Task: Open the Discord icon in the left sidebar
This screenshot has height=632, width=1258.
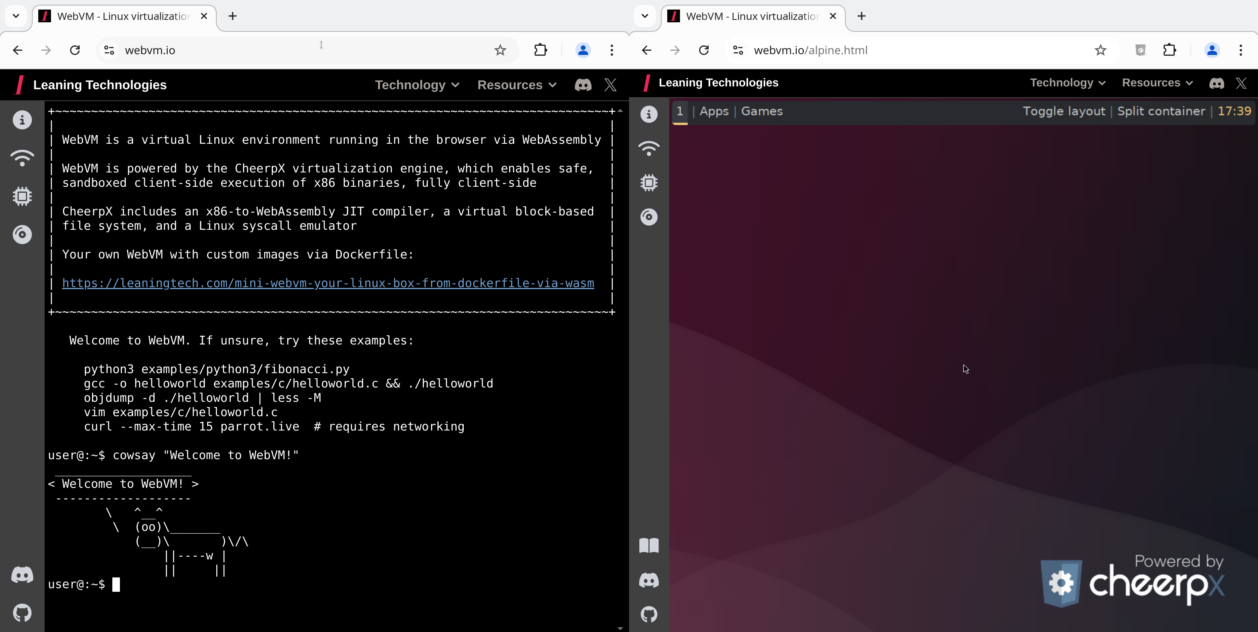Action: click(x=22, y=575)
